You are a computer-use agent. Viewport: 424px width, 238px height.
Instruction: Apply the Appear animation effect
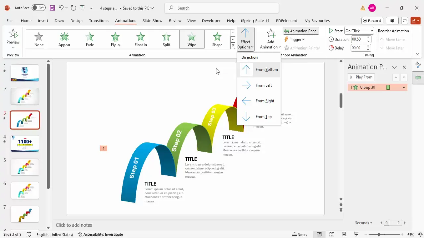point(64,39)
